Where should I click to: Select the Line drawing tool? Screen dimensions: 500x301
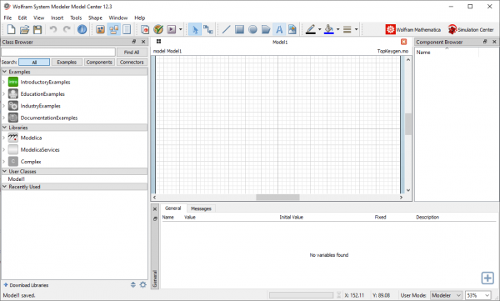[x=226, y=30]
